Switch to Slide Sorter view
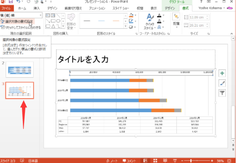The width and height of the screenshot is (237, 163). click(155, 160)
